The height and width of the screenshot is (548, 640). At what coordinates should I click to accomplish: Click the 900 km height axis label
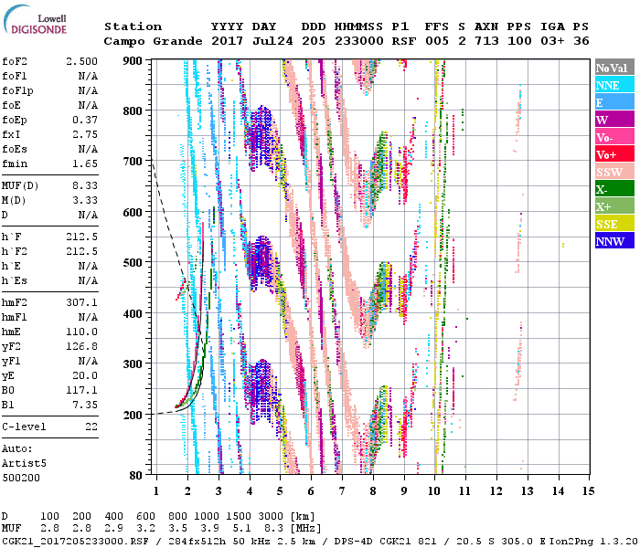133,61
